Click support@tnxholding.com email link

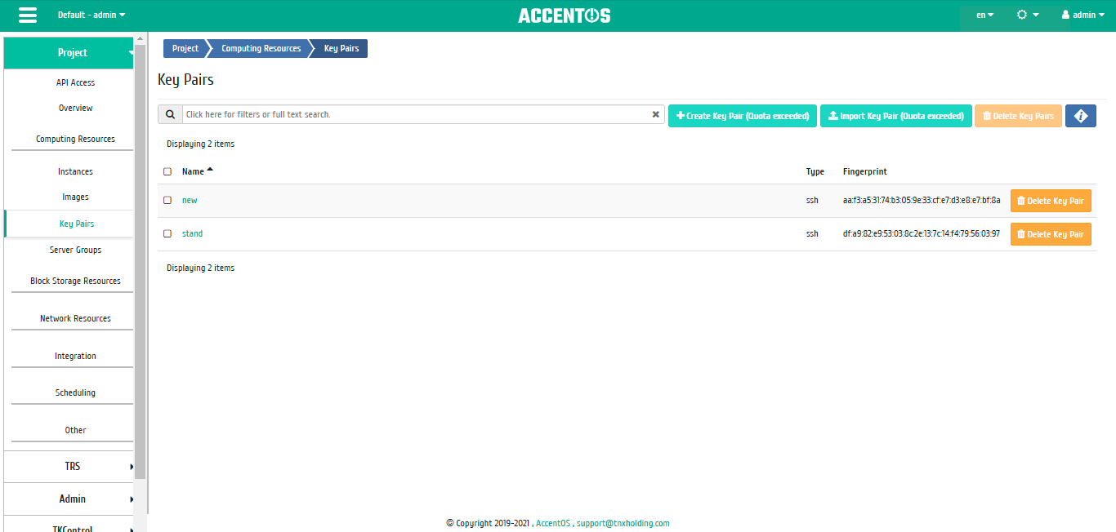click(x=623, y=523)
